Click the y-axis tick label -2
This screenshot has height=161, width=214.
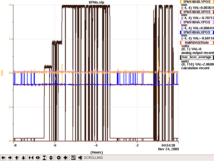pyautogui.click(x=9, y=107)
